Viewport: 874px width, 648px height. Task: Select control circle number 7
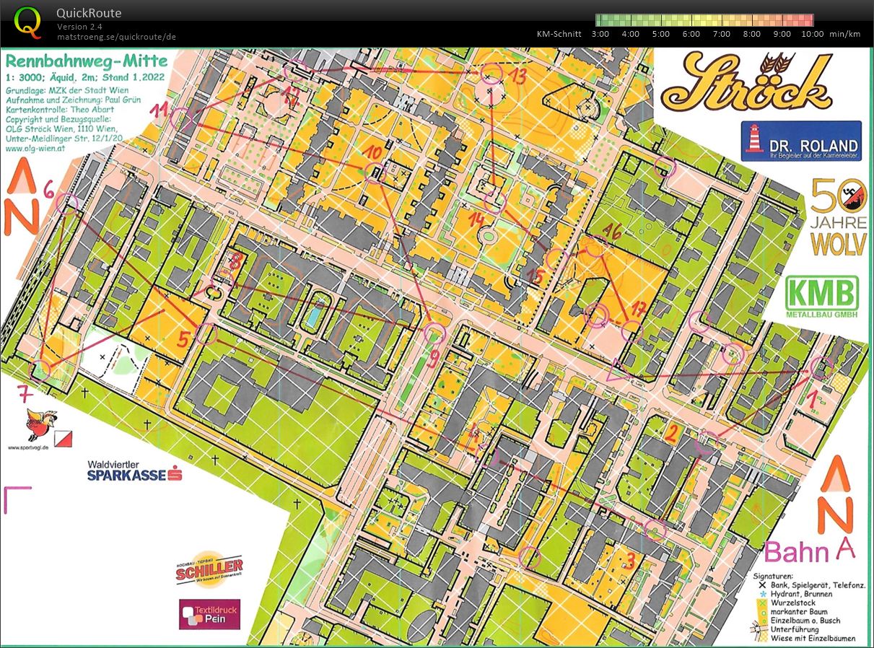40,370
